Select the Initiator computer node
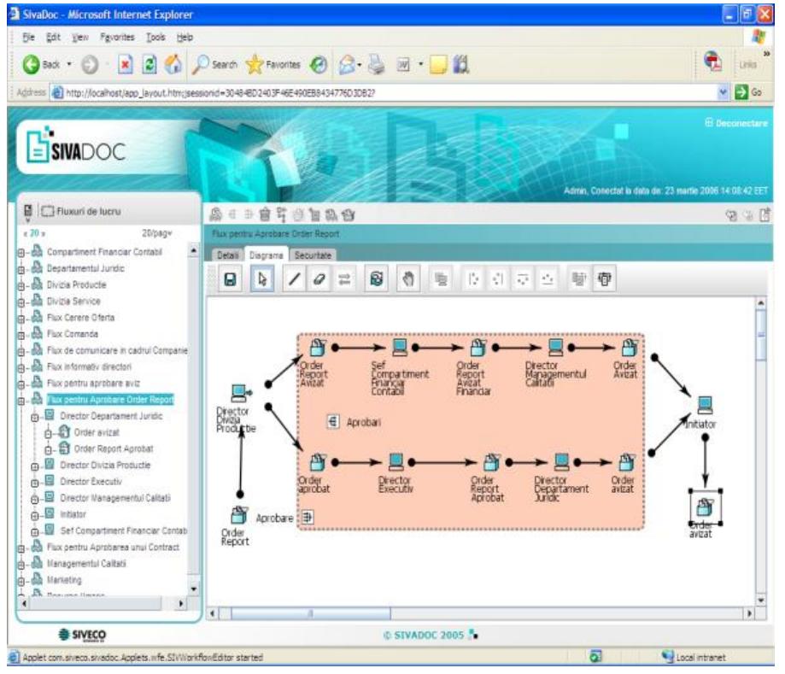The width and height of the screenshot is (785, 674). pyautogui.click(x=705, y=405)
